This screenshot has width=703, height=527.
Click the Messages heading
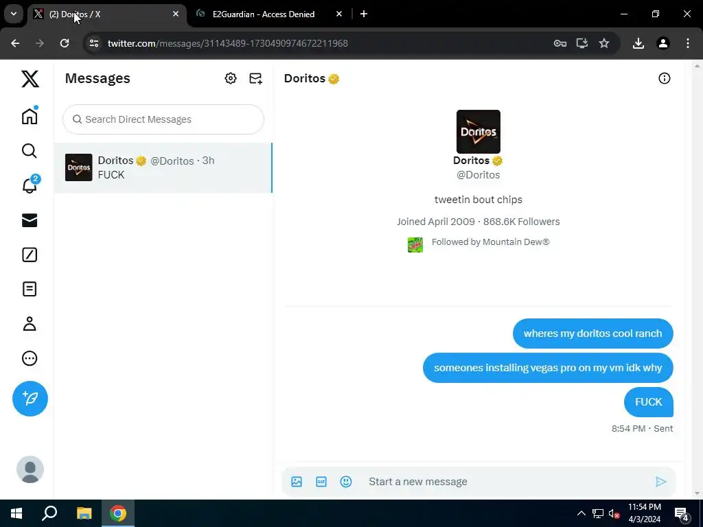click(x=97, y=78)
